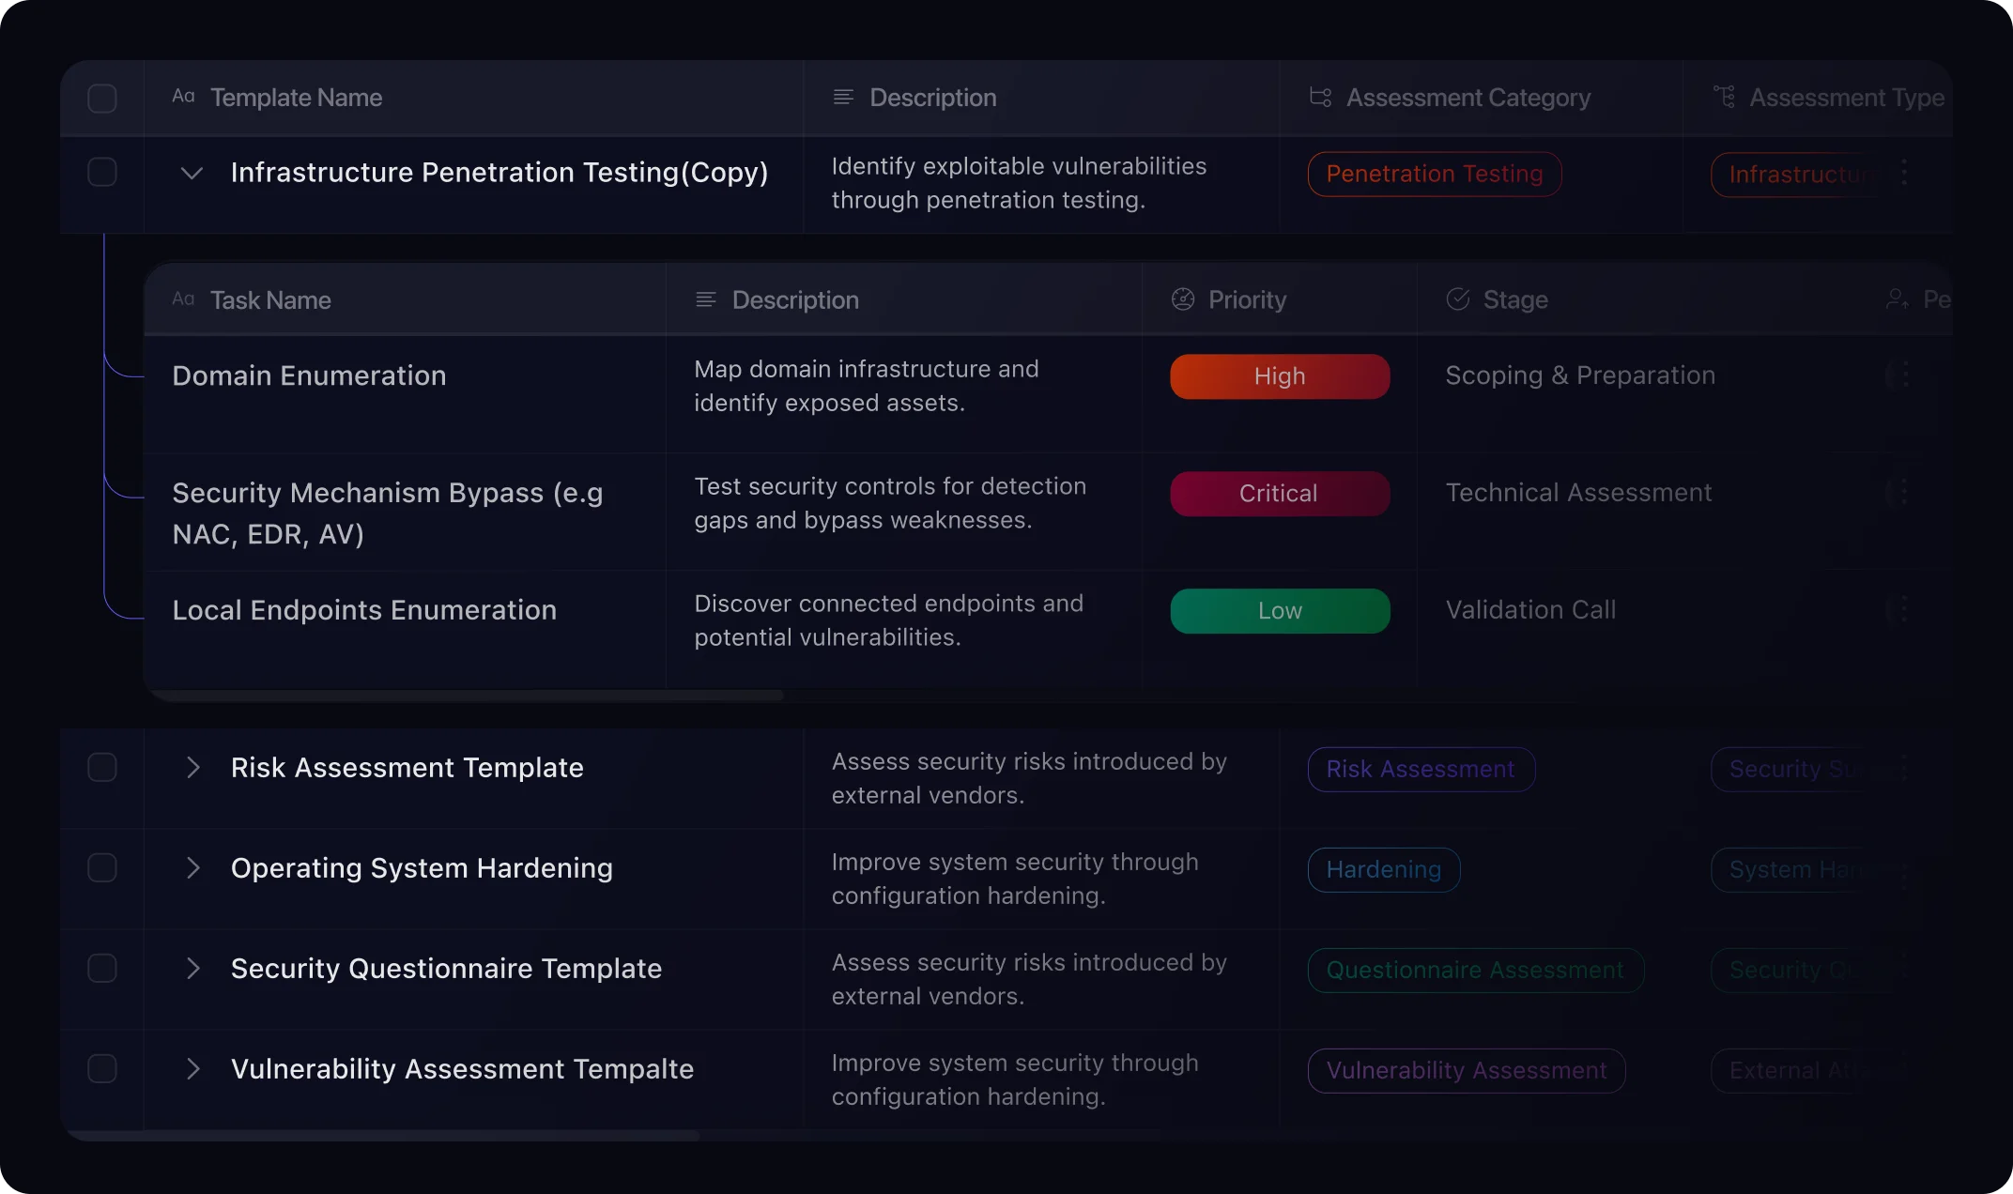Open the Domain Enumeration task

309,375
